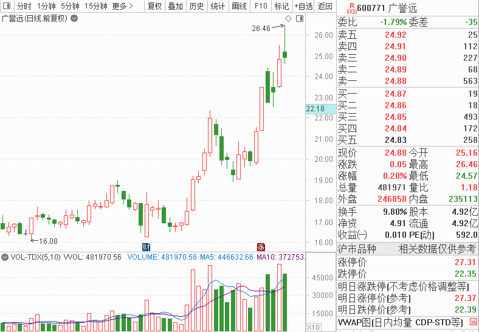Screen dimensions: 479x332
Task: Select the 买三 price 24.85
Action: 396,117
